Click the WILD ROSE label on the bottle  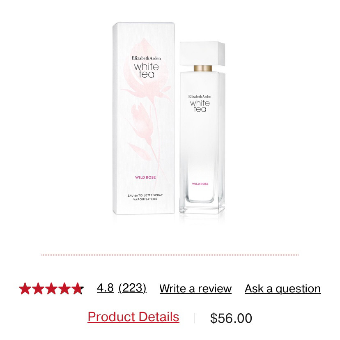pos(200,184)
